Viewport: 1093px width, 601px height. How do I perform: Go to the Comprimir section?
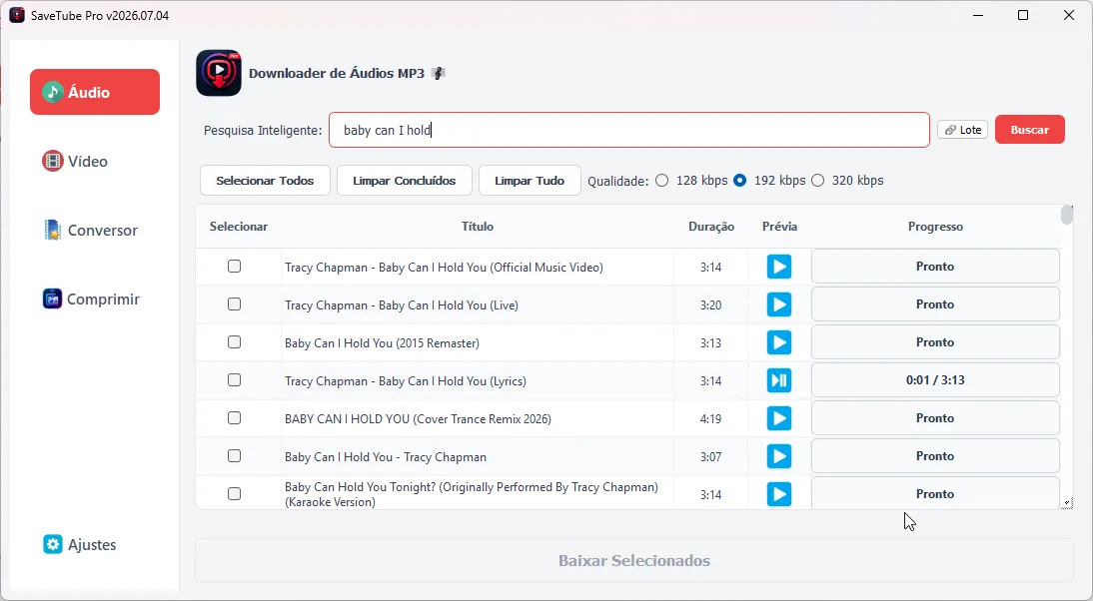[x=91, y=299]
